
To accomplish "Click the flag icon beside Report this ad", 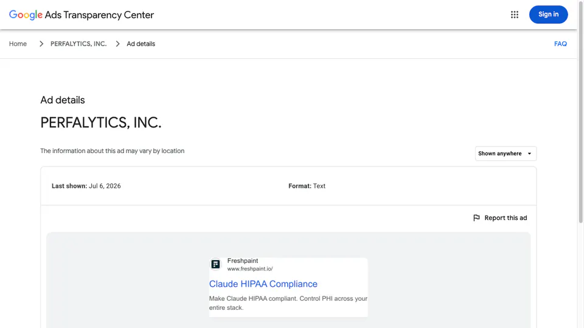I will (476, 218).
